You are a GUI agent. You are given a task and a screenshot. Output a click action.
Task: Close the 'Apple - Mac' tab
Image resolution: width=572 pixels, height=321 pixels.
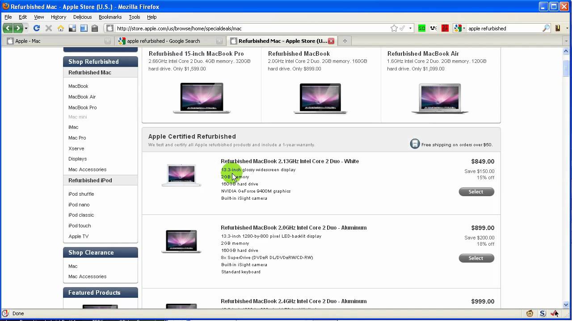click(x=108, y=41)
